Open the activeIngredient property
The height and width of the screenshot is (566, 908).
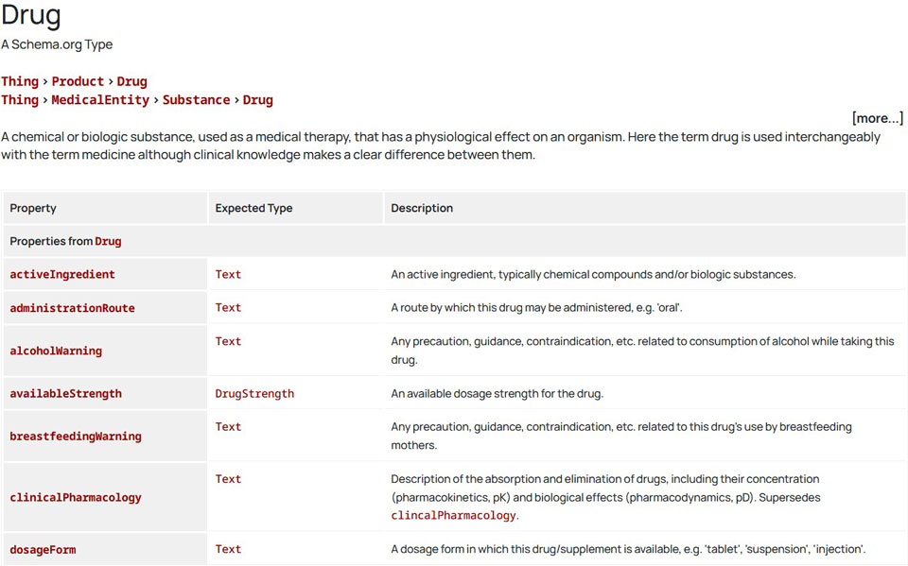click(62, 274)
